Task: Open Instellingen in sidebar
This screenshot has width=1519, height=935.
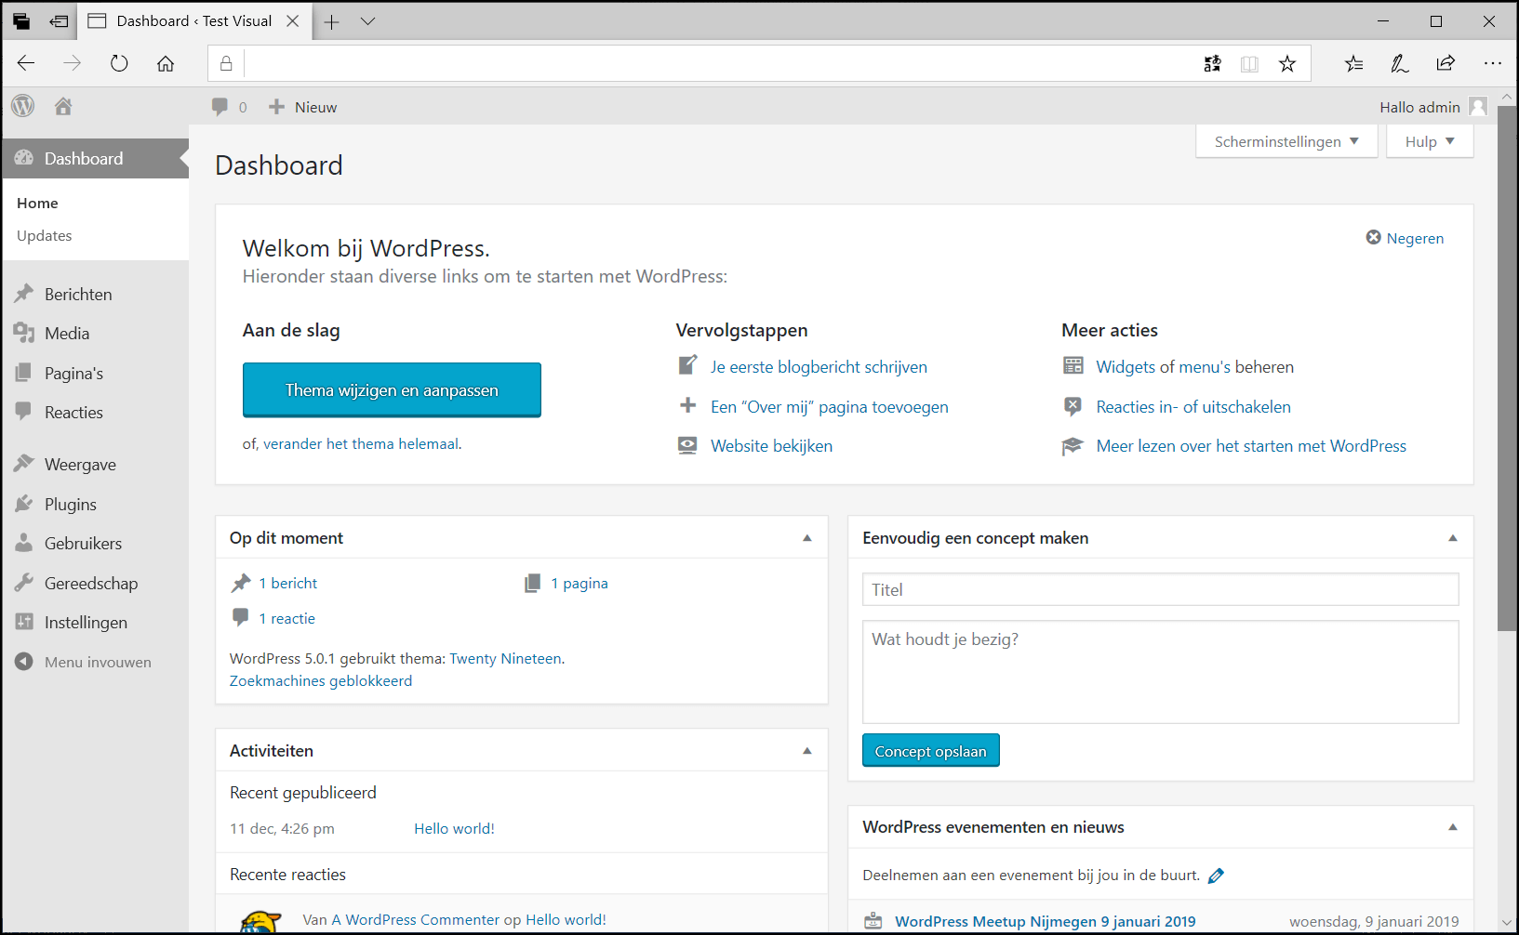Action: pos(95,622)
